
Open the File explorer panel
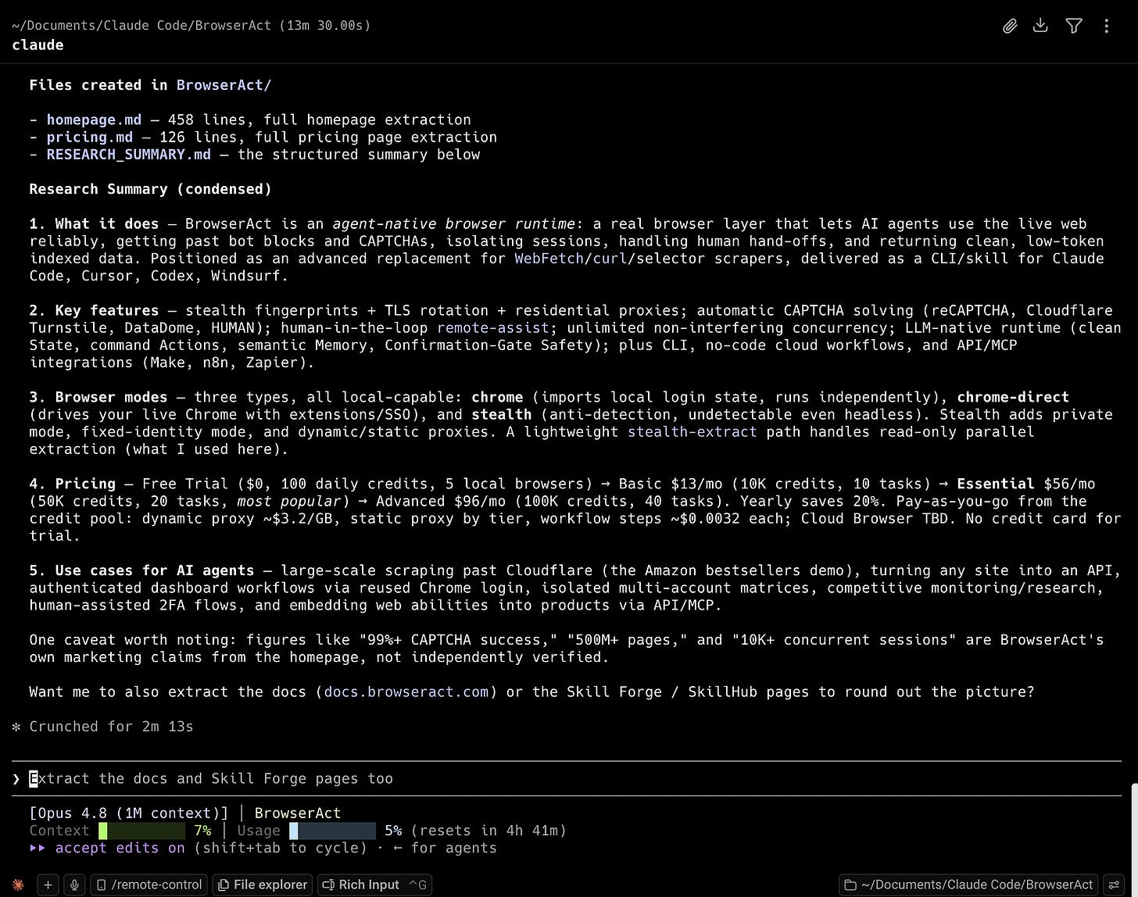click(263, 884)
